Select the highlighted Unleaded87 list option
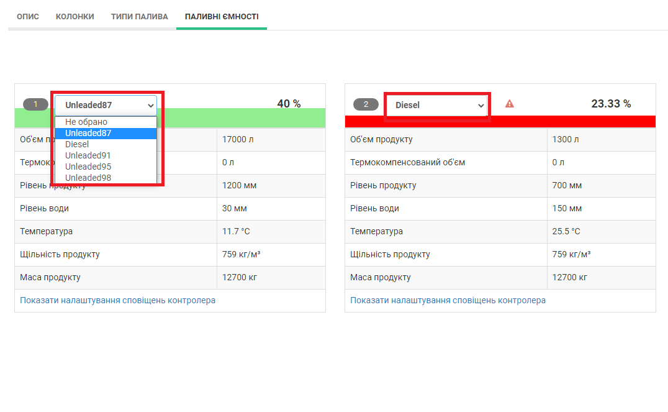This screenshot has height=412, width=668. tap(88, 133)
